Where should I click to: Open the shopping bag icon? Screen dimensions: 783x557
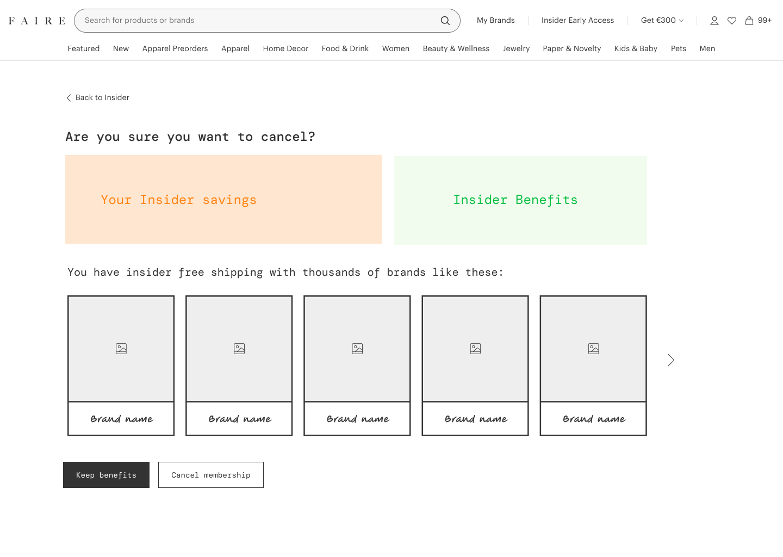749,21
